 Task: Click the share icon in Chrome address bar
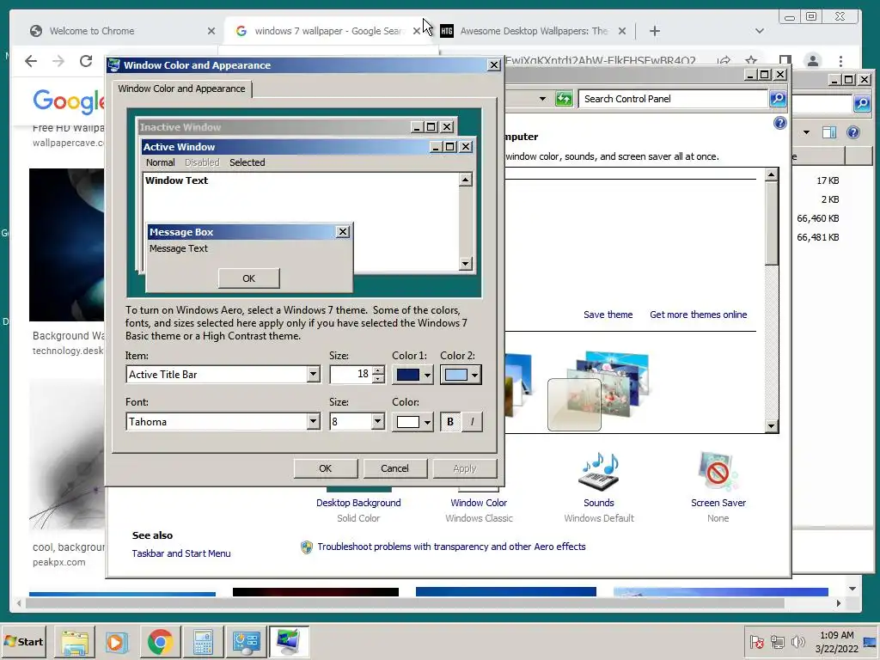pyautogui.click(x=724, y=61)
